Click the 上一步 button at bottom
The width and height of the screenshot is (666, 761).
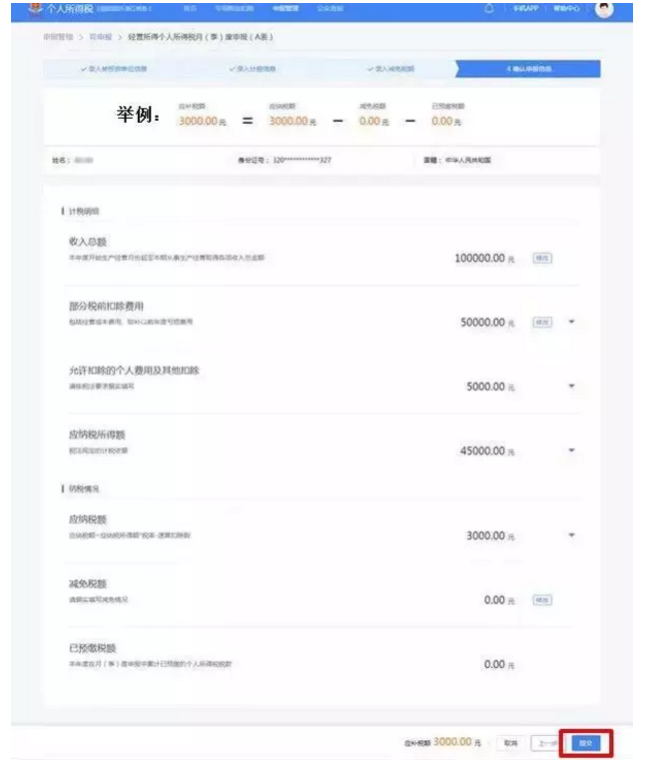click(547, 743)
